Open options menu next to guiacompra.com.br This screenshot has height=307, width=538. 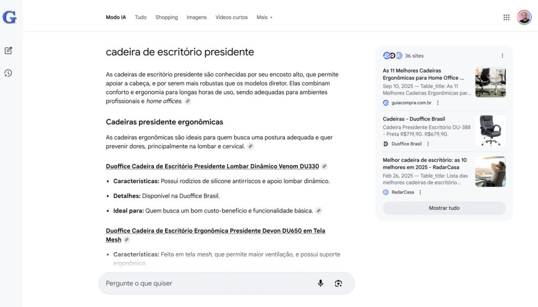click(438, 103)
